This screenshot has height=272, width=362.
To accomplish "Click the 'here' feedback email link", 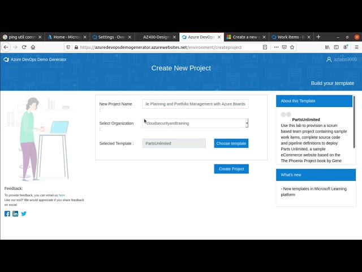I will click(x=62, y=195).
